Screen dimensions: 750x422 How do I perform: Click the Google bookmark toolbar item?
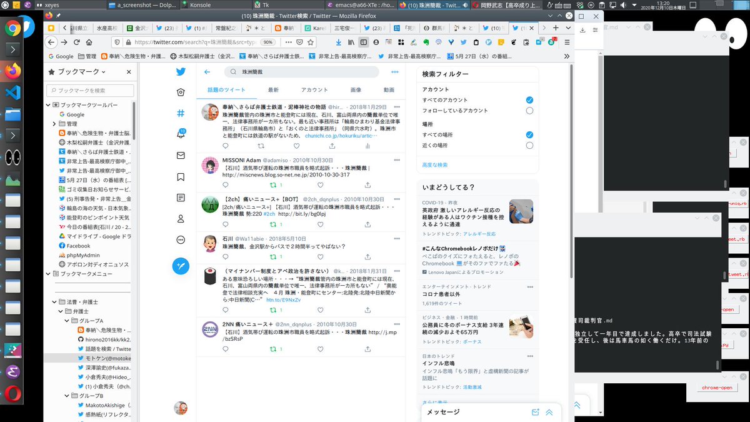[x=61, y=56]
